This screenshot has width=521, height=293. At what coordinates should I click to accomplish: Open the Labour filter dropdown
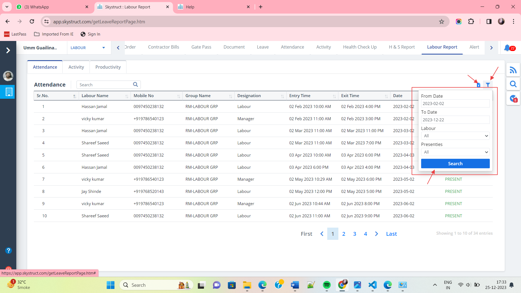[455, 136]
